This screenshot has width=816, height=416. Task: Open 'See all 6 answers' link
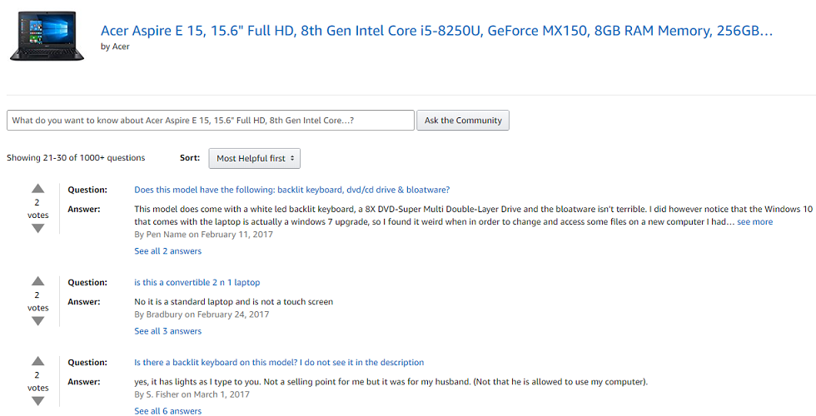pos(167,411)
